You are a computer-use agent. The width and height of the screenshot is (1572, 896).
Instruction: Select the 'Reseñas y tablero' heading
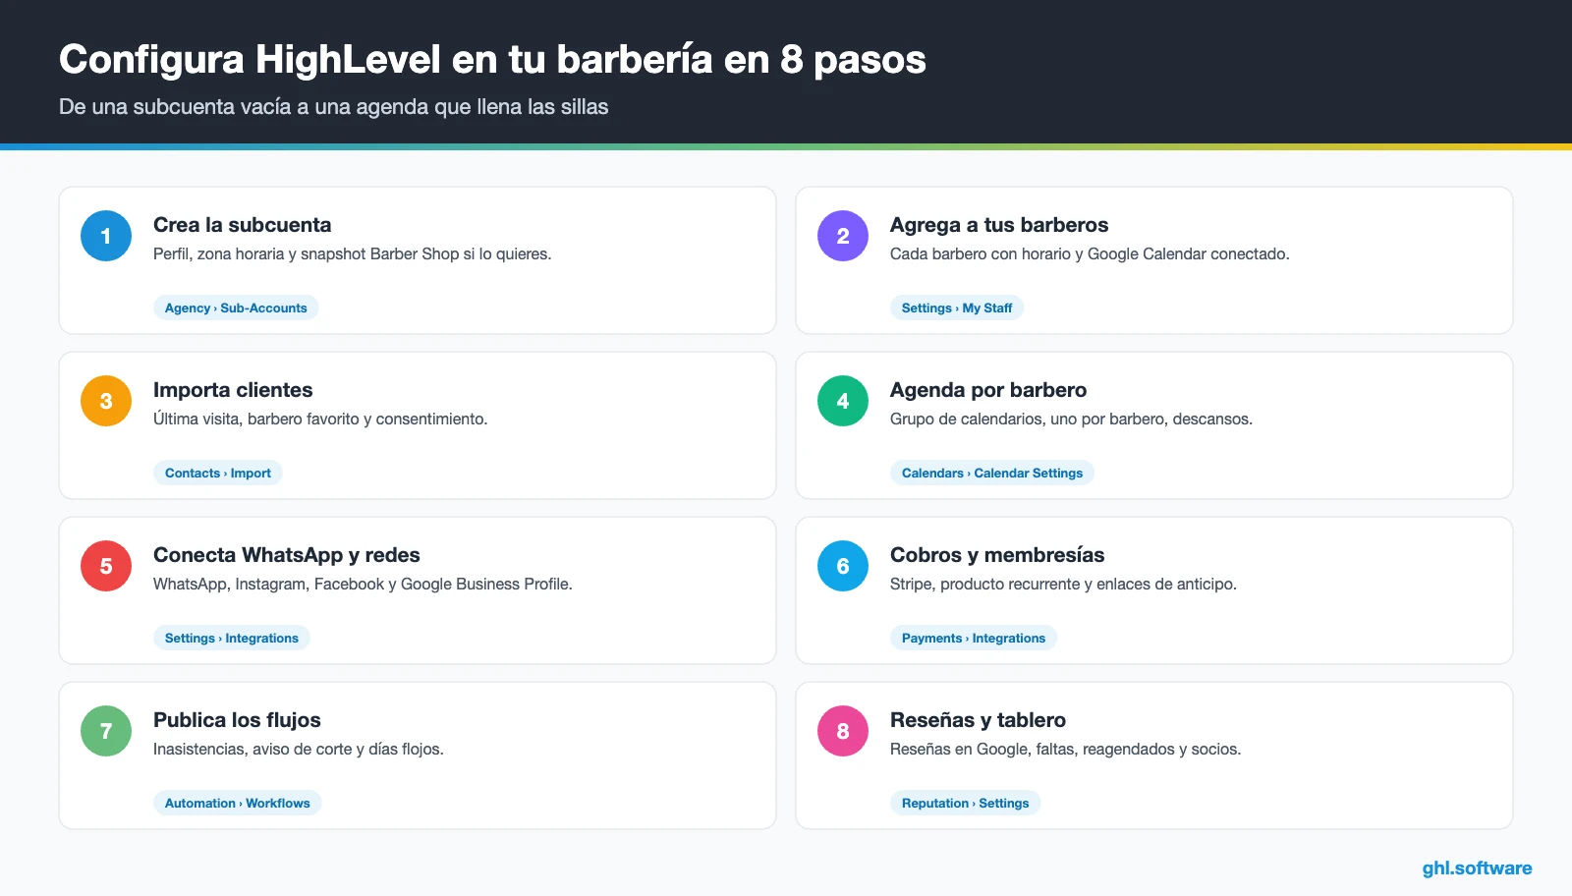978,720
